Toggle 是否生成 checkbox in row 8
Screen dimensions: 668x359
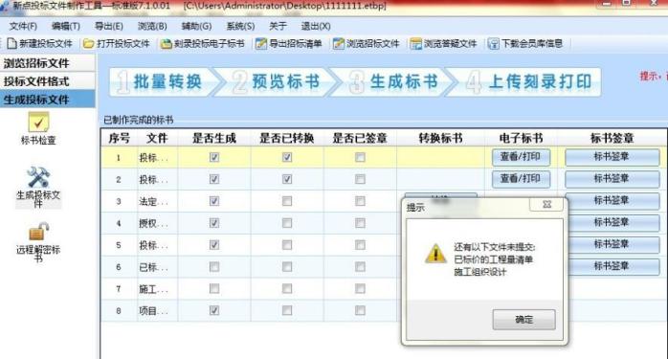pyautogui.click(x=214, y=310)
